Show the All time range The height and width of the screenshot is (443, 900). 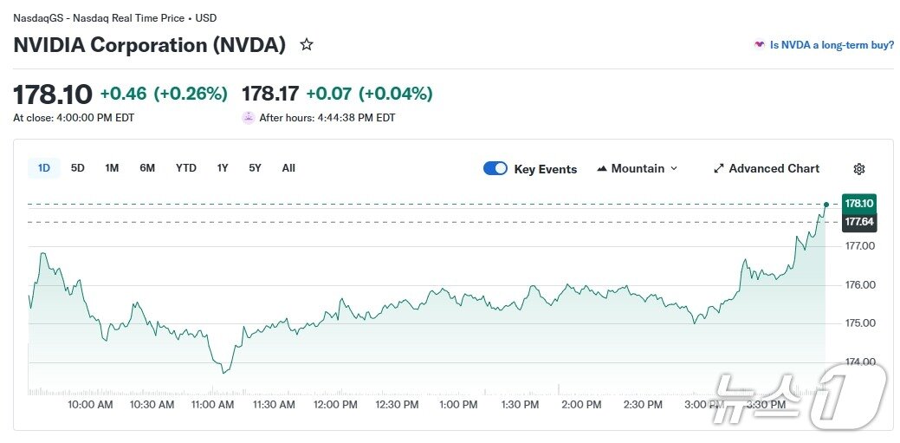(288, 168)
